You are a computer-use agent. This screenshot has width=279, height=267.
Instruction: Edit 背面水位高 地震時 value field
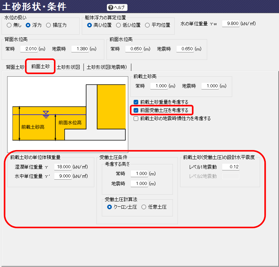(80, 49)
